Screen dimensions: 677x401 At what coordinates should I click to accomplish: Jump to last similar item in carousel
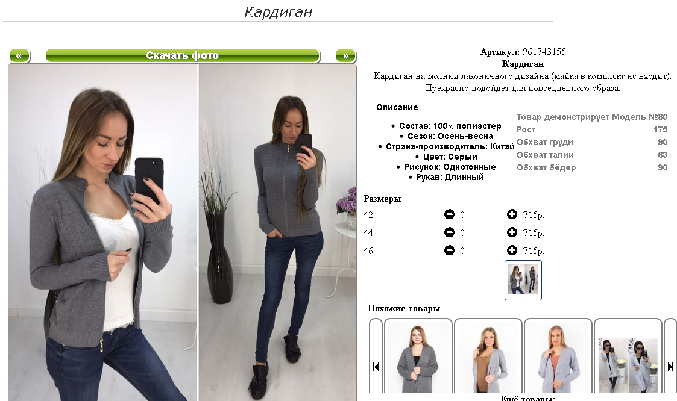pyautogui.click(x=670, y=367)
